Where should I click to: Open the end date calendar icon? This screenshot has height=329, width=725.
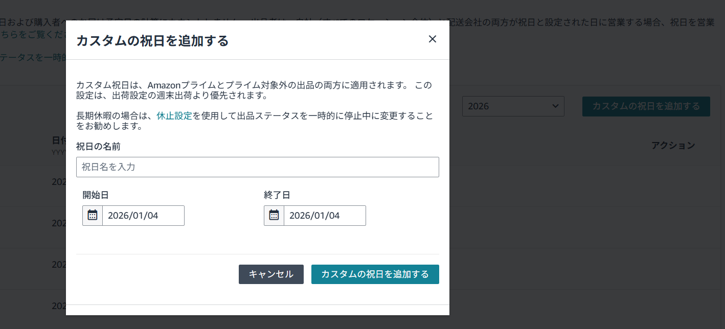point(274,216)
